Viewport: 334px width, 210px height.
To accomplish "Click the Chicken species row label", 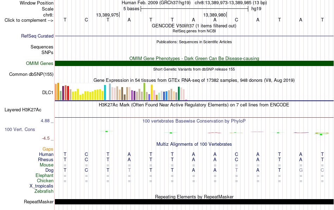I will [x=45, y=181].
